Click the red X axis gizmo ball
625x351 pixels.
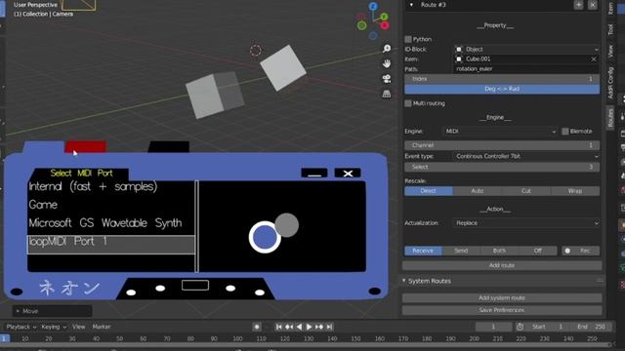click(x=385, y=26)
